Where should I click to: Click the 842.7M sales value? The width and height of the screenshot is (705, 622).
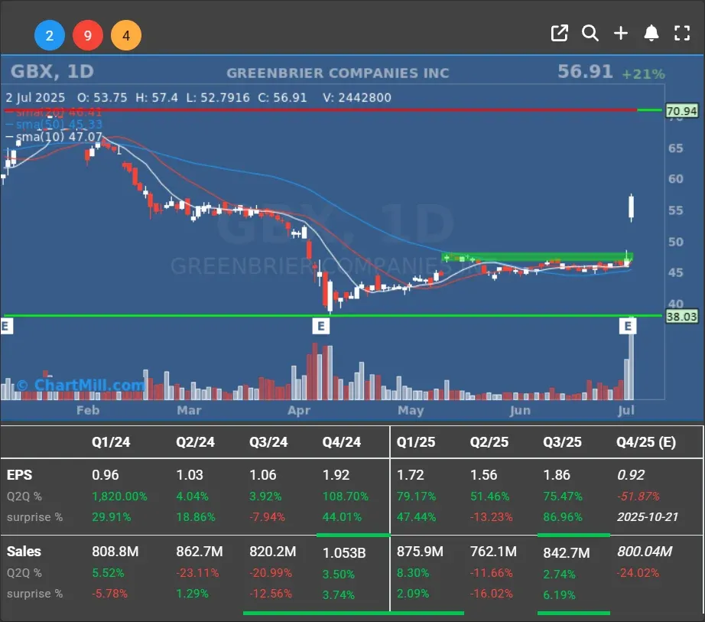tap(567, 552)
